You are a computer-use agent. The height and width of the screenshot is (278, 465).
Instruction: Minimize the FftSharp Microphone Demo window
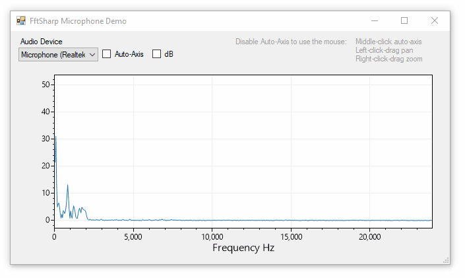[x=375, y=21]
